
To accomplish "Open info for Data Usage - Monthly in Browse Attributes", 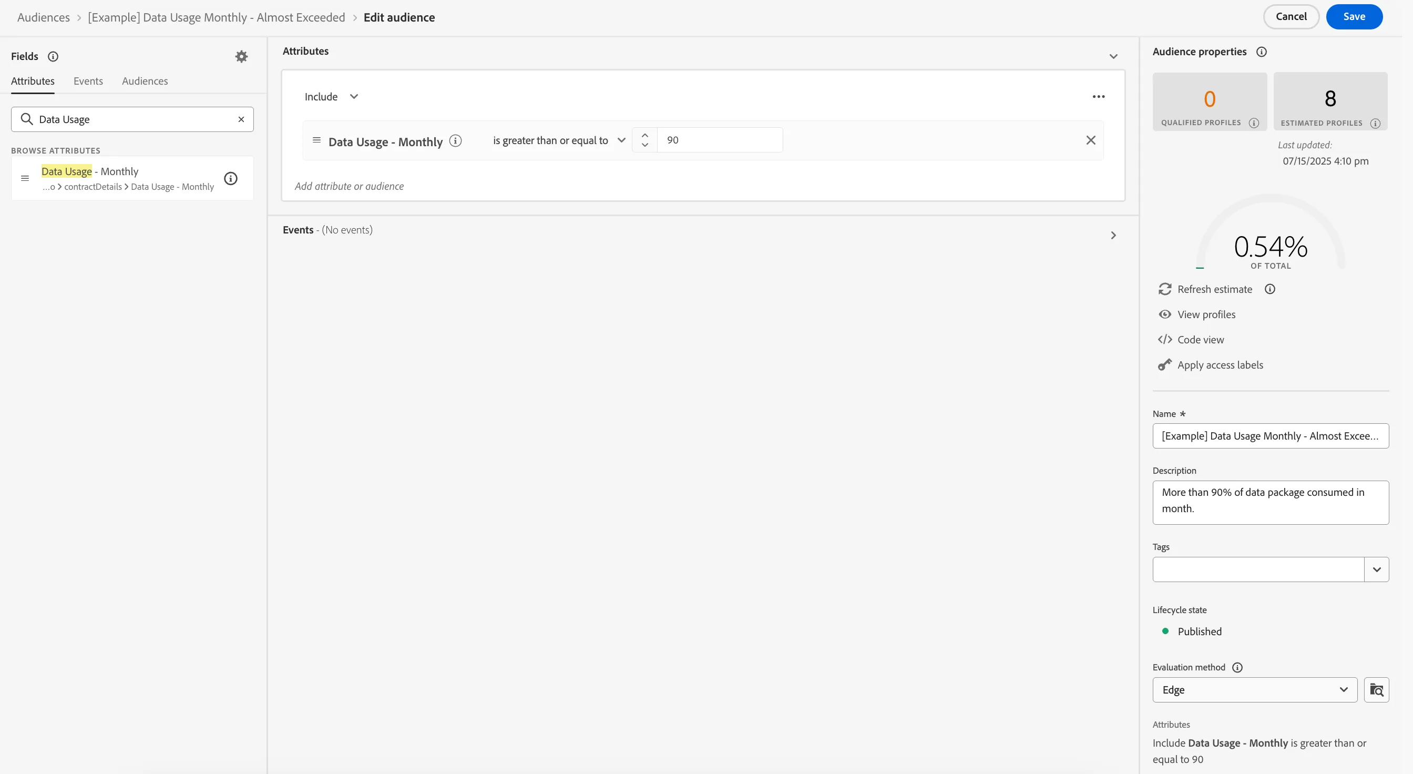I will (x=231, y=178).
